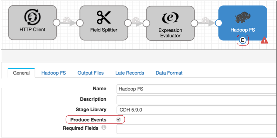Click the Hadoop FS event output circle

[243, 40]
